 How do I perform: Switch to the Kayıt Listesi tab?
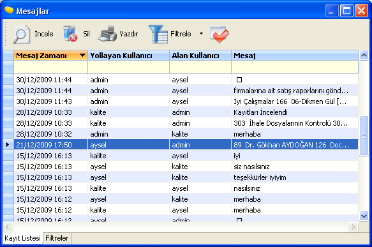point(23,238)
